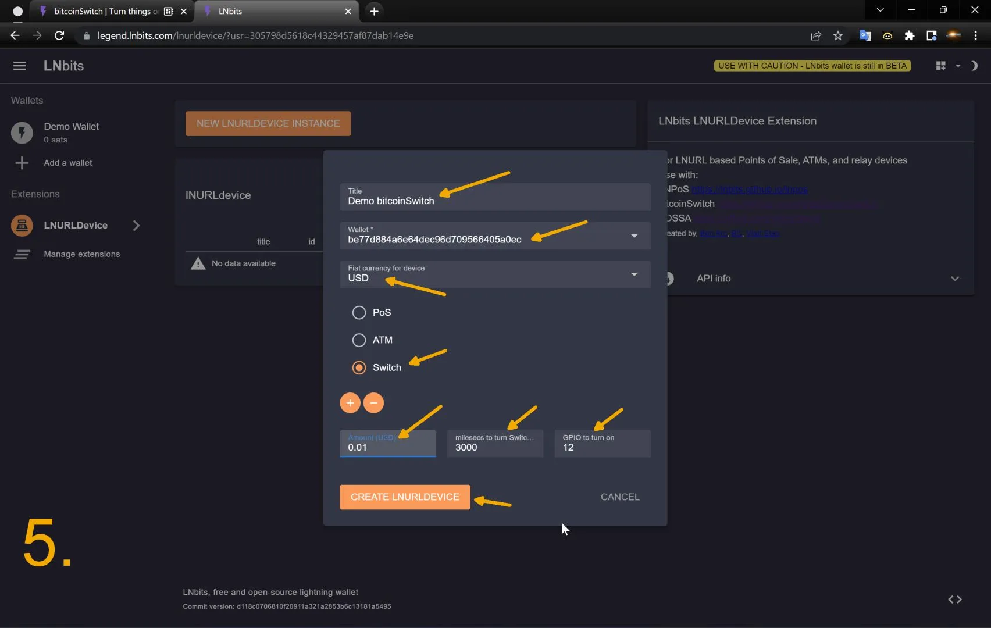The image size is (991, 628).
Task: Click the Add a wallet plus icon
Action: (x=22, y=163)
